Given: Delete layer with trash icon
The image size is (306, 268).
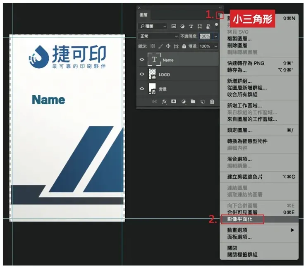Looking at the screenshot, I should tap(212, 101).
